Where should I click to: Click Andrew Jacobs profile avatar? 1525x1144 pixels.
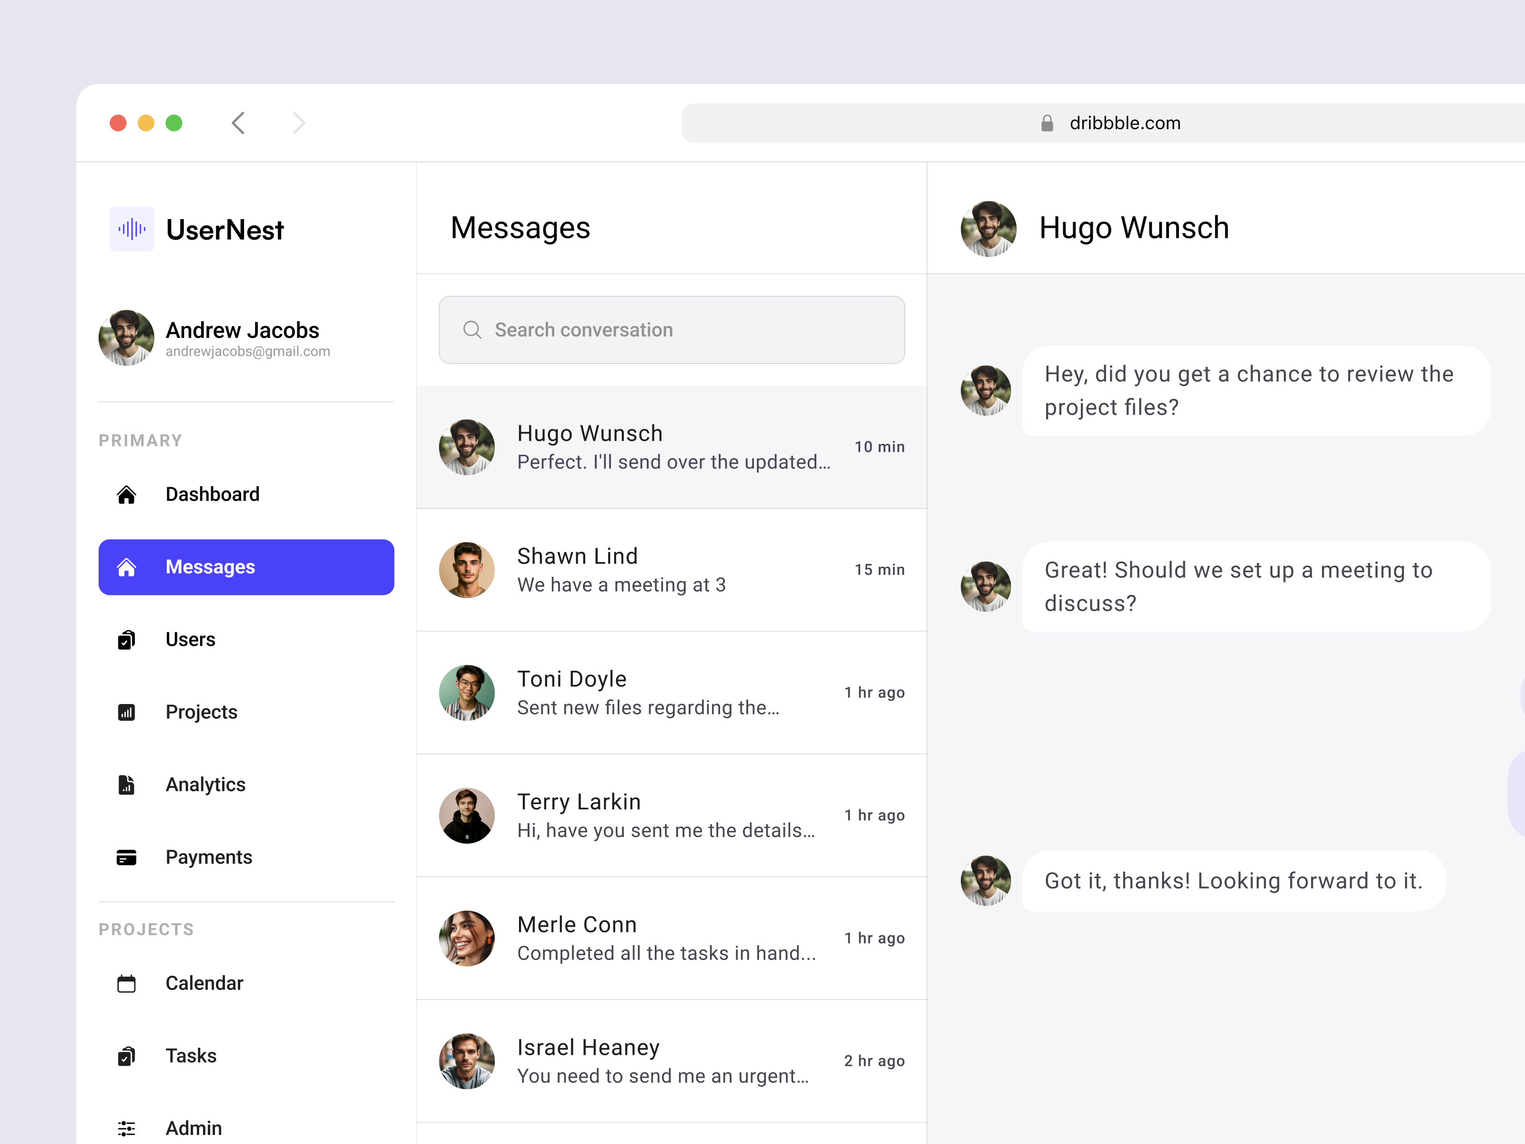tap(126, 338)
